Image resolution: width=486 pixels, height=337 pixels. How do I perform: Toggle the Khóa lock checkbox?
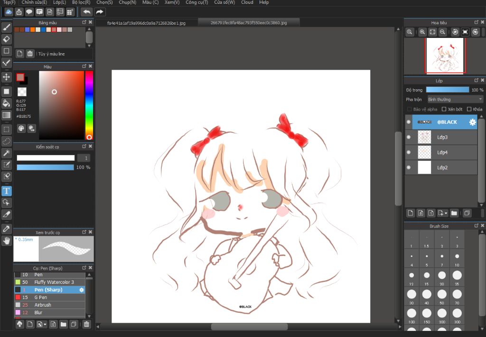pyautogui.click(x=469, y=109)
